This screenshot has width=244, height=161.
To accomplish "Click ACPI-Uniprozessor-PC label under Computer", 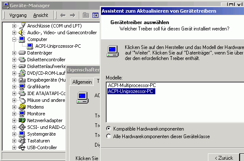I will point(58,46).
